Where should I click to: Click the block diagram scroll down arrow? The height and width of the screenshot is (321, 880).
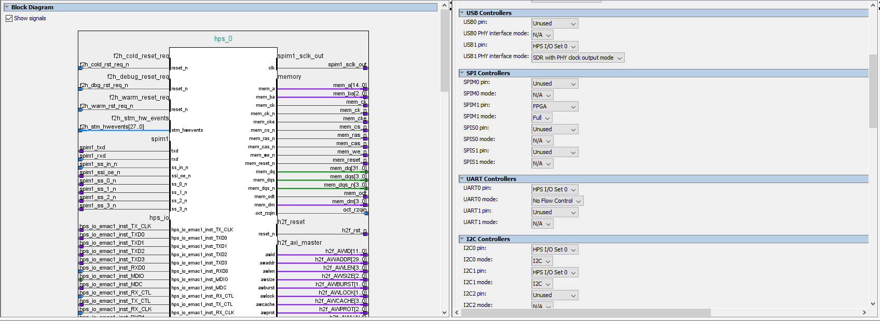(x=444, y=313)
